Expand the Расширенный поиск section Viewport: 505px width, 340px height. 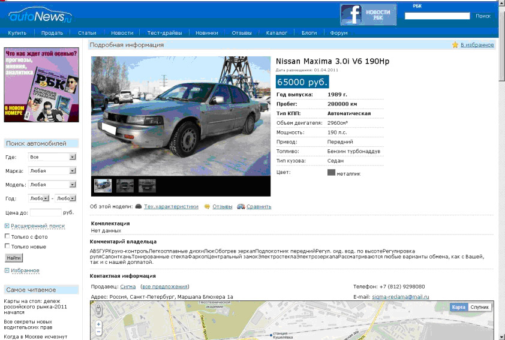click(x=38, y=226)
